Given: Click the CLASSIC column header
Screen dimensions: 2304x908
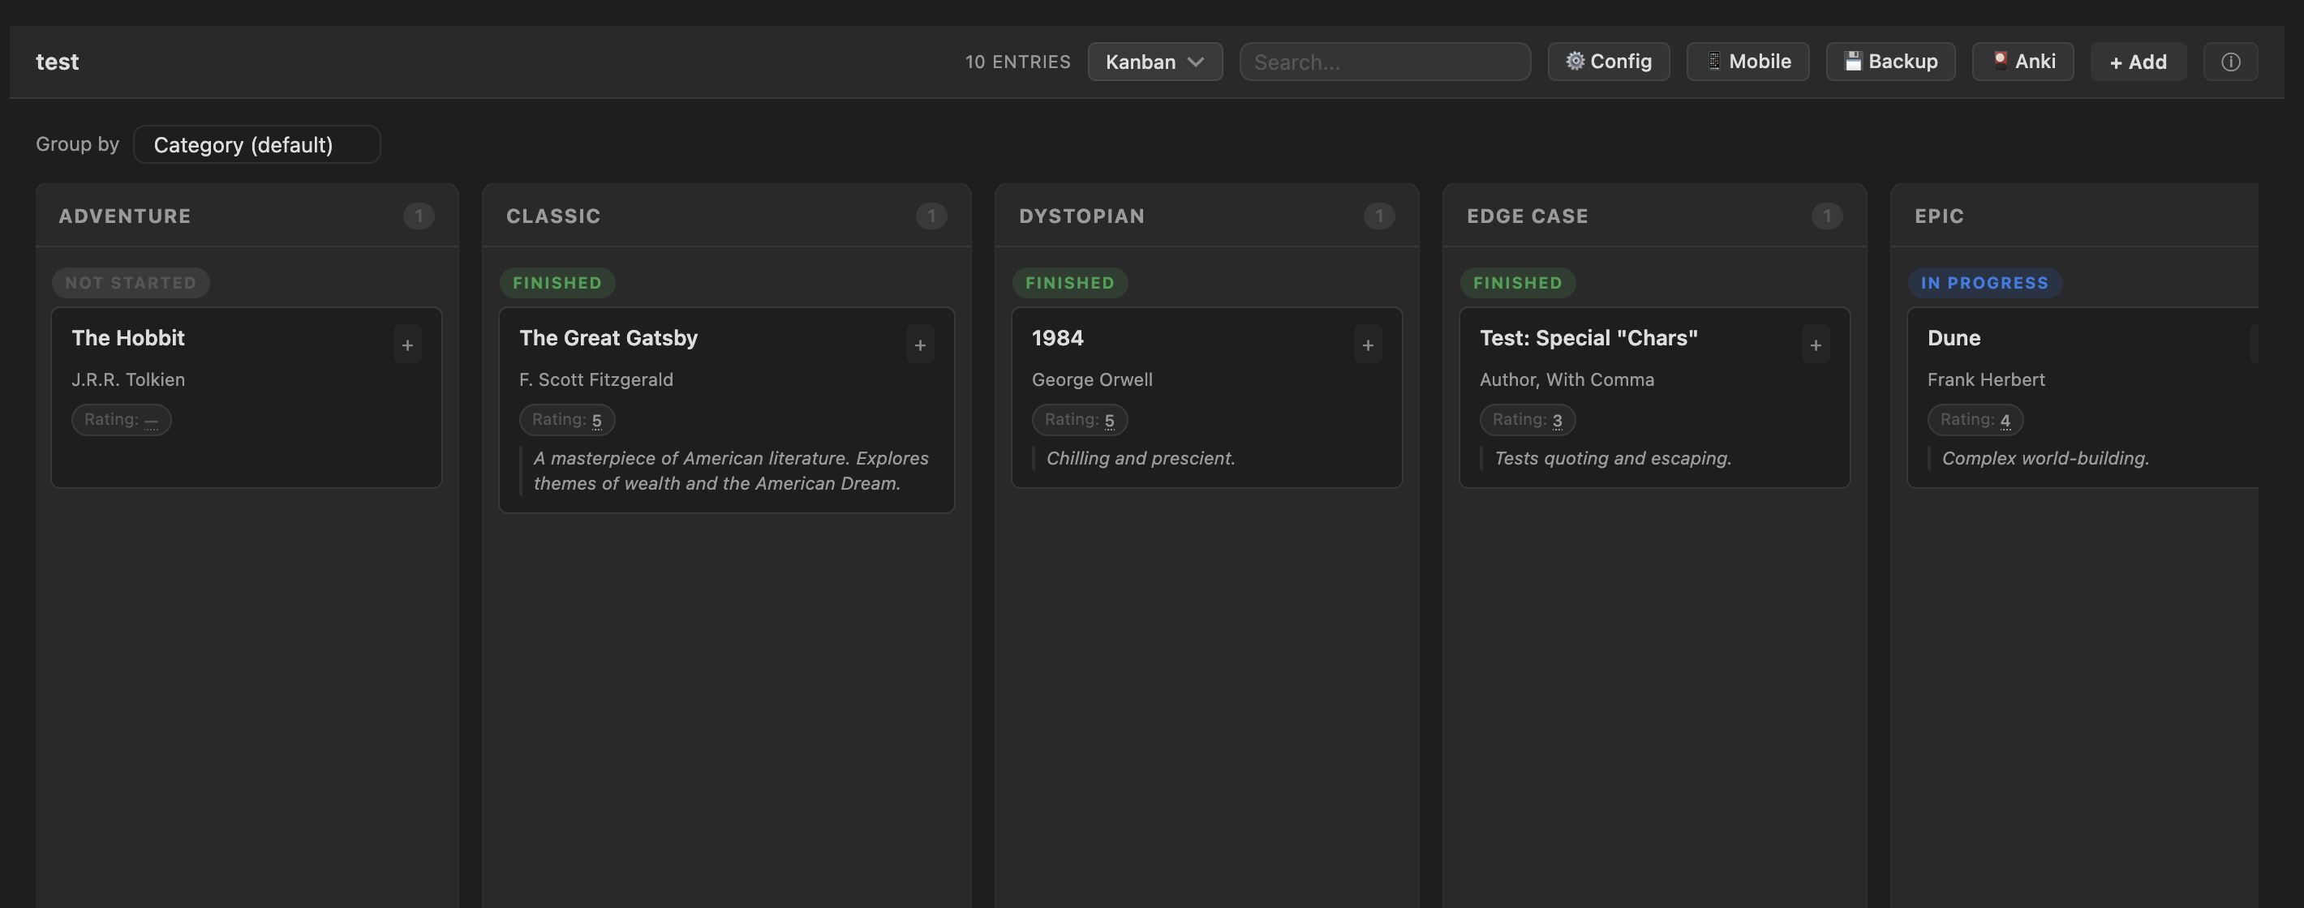Looking at the screenshot, I should 552,216.
